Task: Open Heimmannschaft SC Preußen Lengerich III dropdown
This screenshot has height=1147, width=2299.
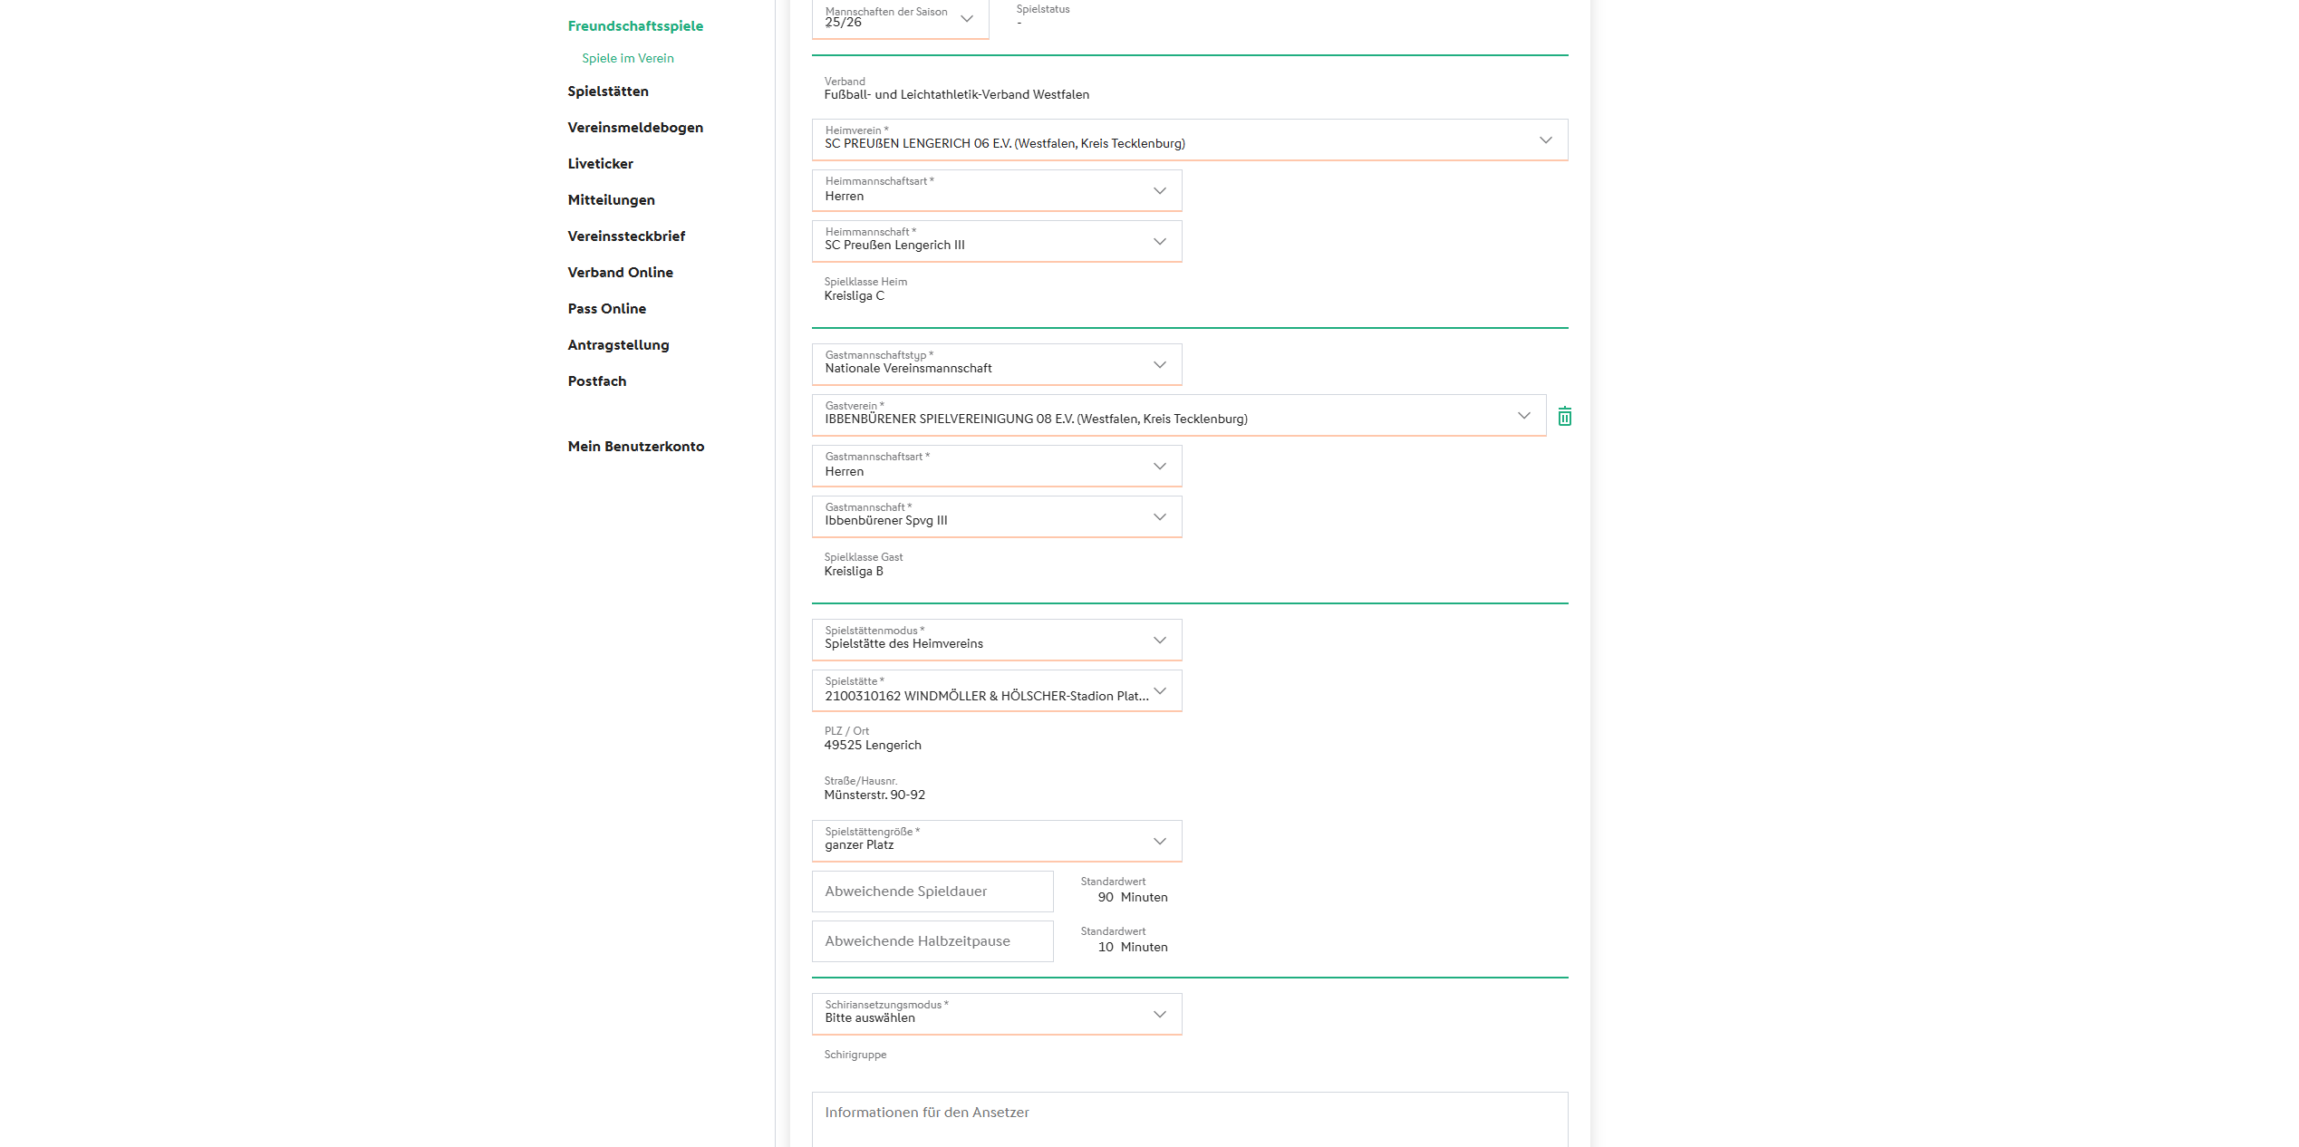Action: tap(996, 242)
